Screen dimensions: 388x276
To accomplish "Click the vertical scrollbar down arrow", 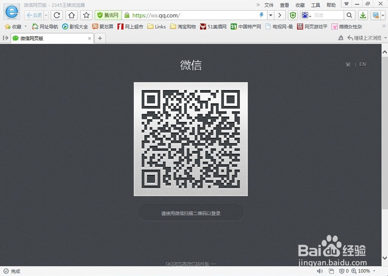I will point(385,258).
